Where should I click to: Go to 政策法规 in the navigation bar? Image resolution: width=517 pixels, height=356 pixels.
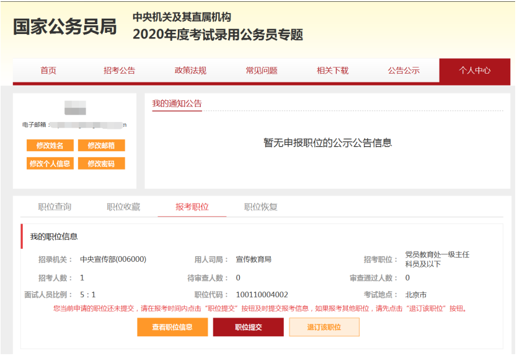pos(190,71)
